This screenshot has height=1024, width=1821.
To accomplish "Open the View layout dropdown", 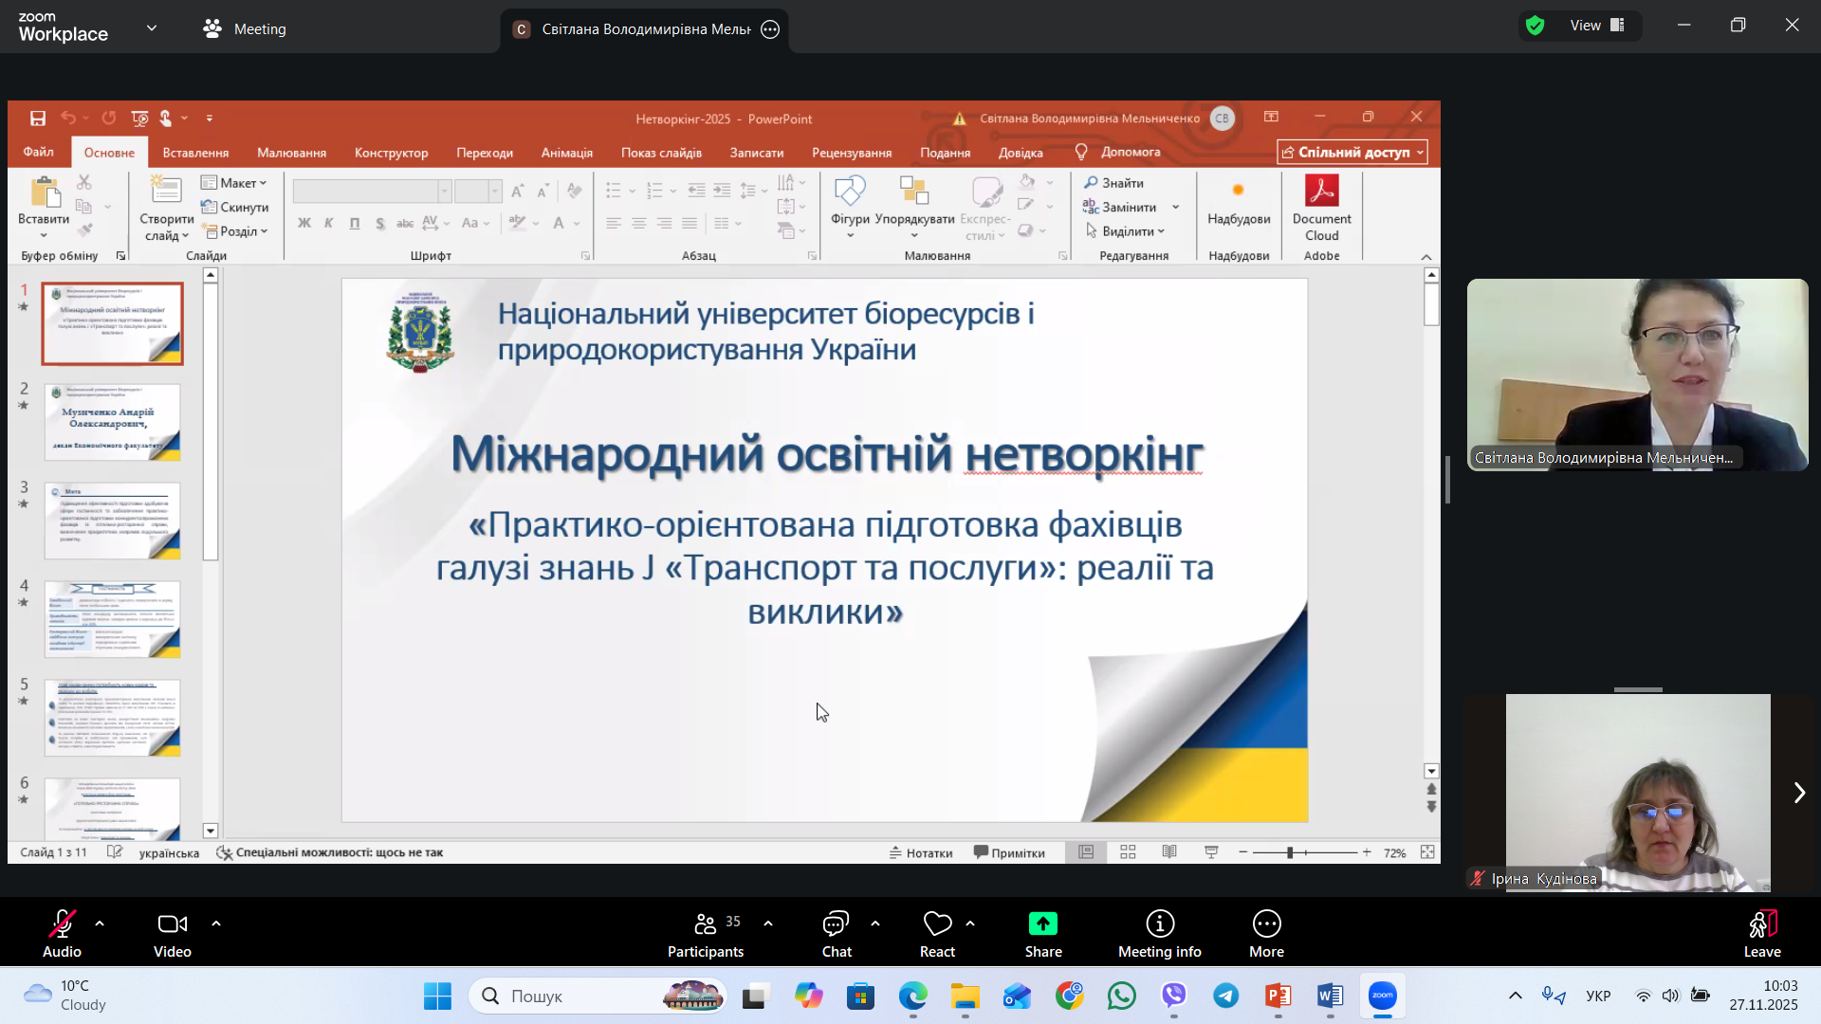I will 1598,26.
